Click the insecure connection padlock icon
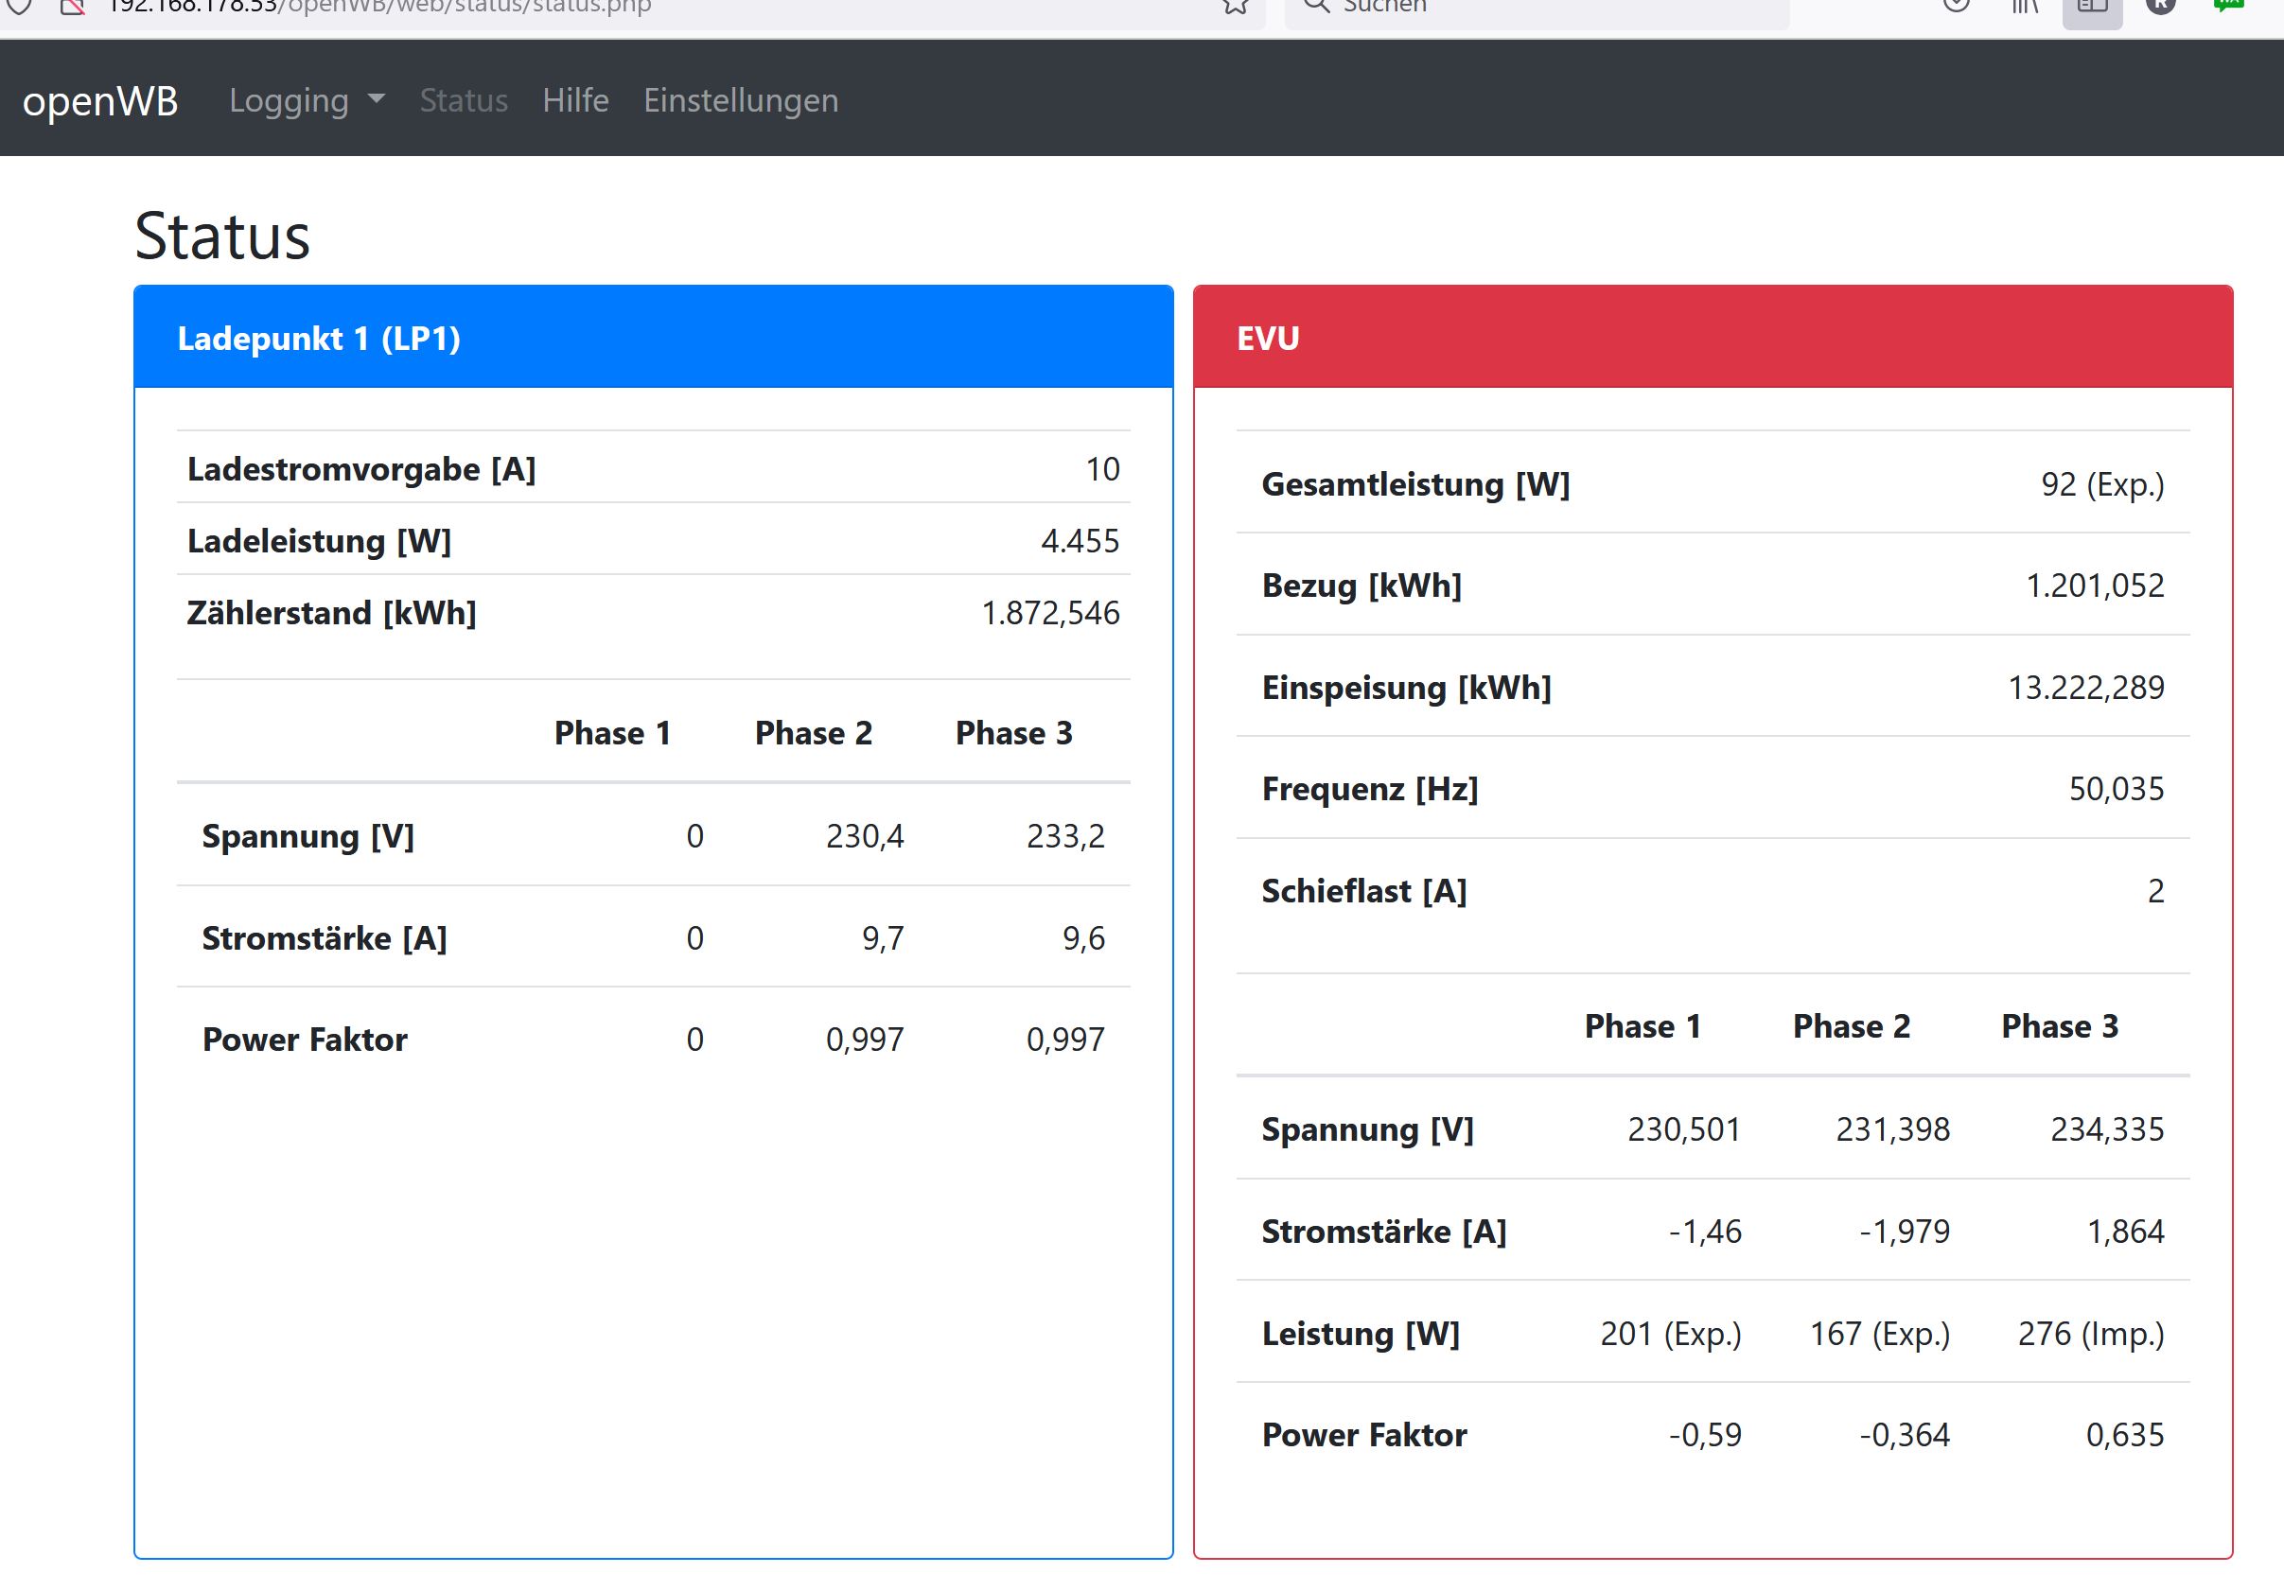The width and height of the screenshot is (2284, 1591). tap(73, 6)
